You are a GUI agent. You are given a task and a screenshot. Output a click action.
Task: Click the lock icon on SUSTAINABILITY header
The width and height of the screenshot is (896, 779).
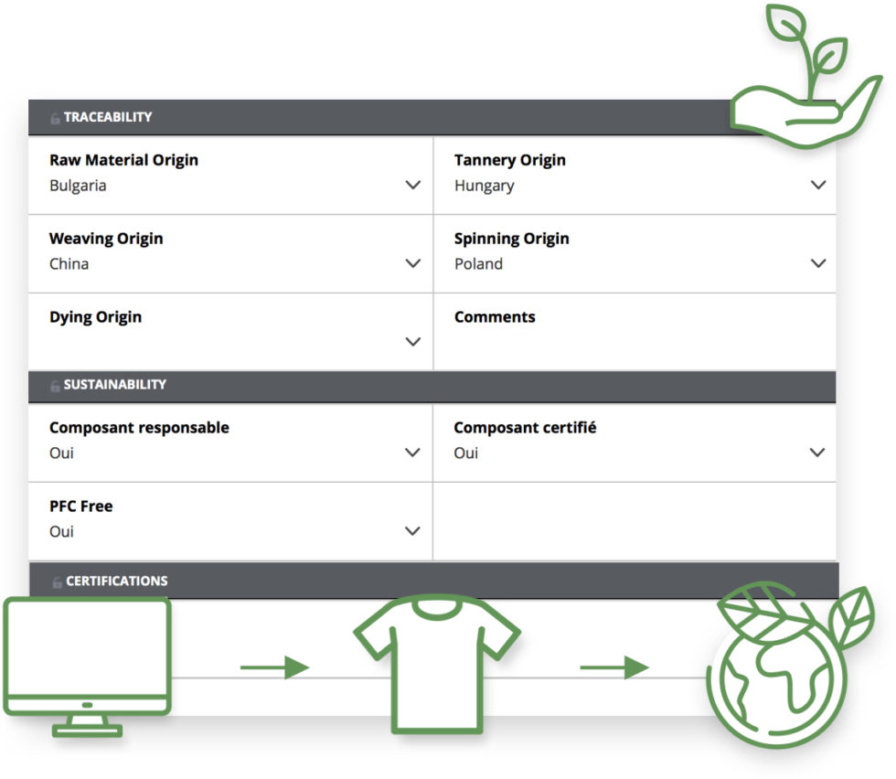point(56,385)
